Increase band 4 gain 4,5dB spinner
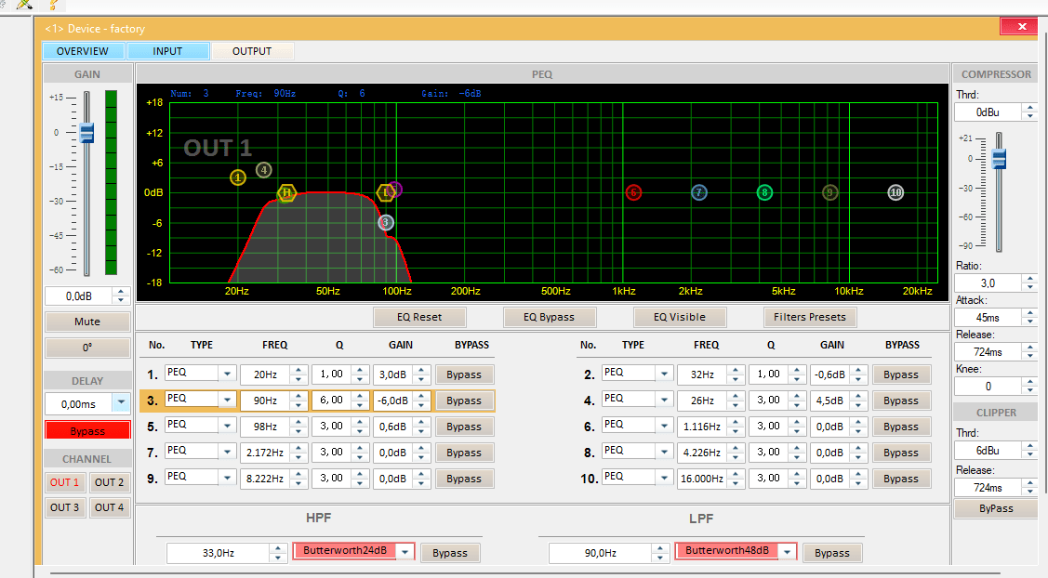 [x=859, y=396]
